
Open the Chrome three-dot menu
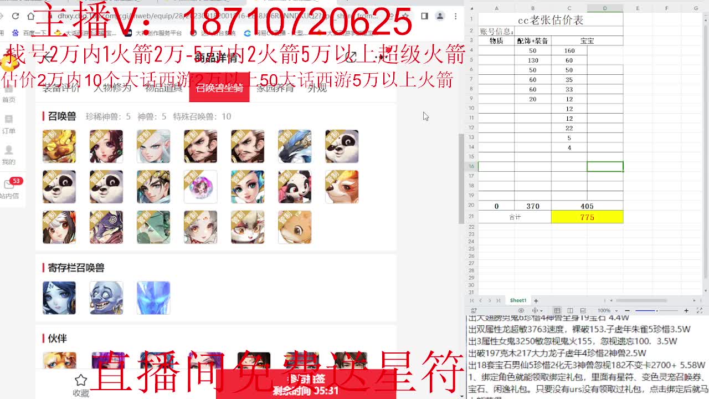coord(456,16)
